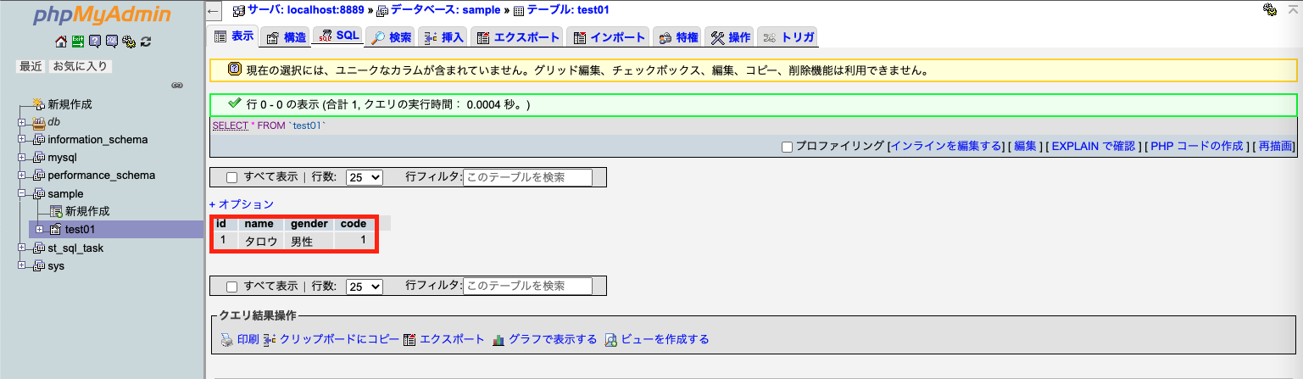Click PHP コードの作成 link
The width and height of the screenshot is (1303, 379).
tap(1197, 147)
